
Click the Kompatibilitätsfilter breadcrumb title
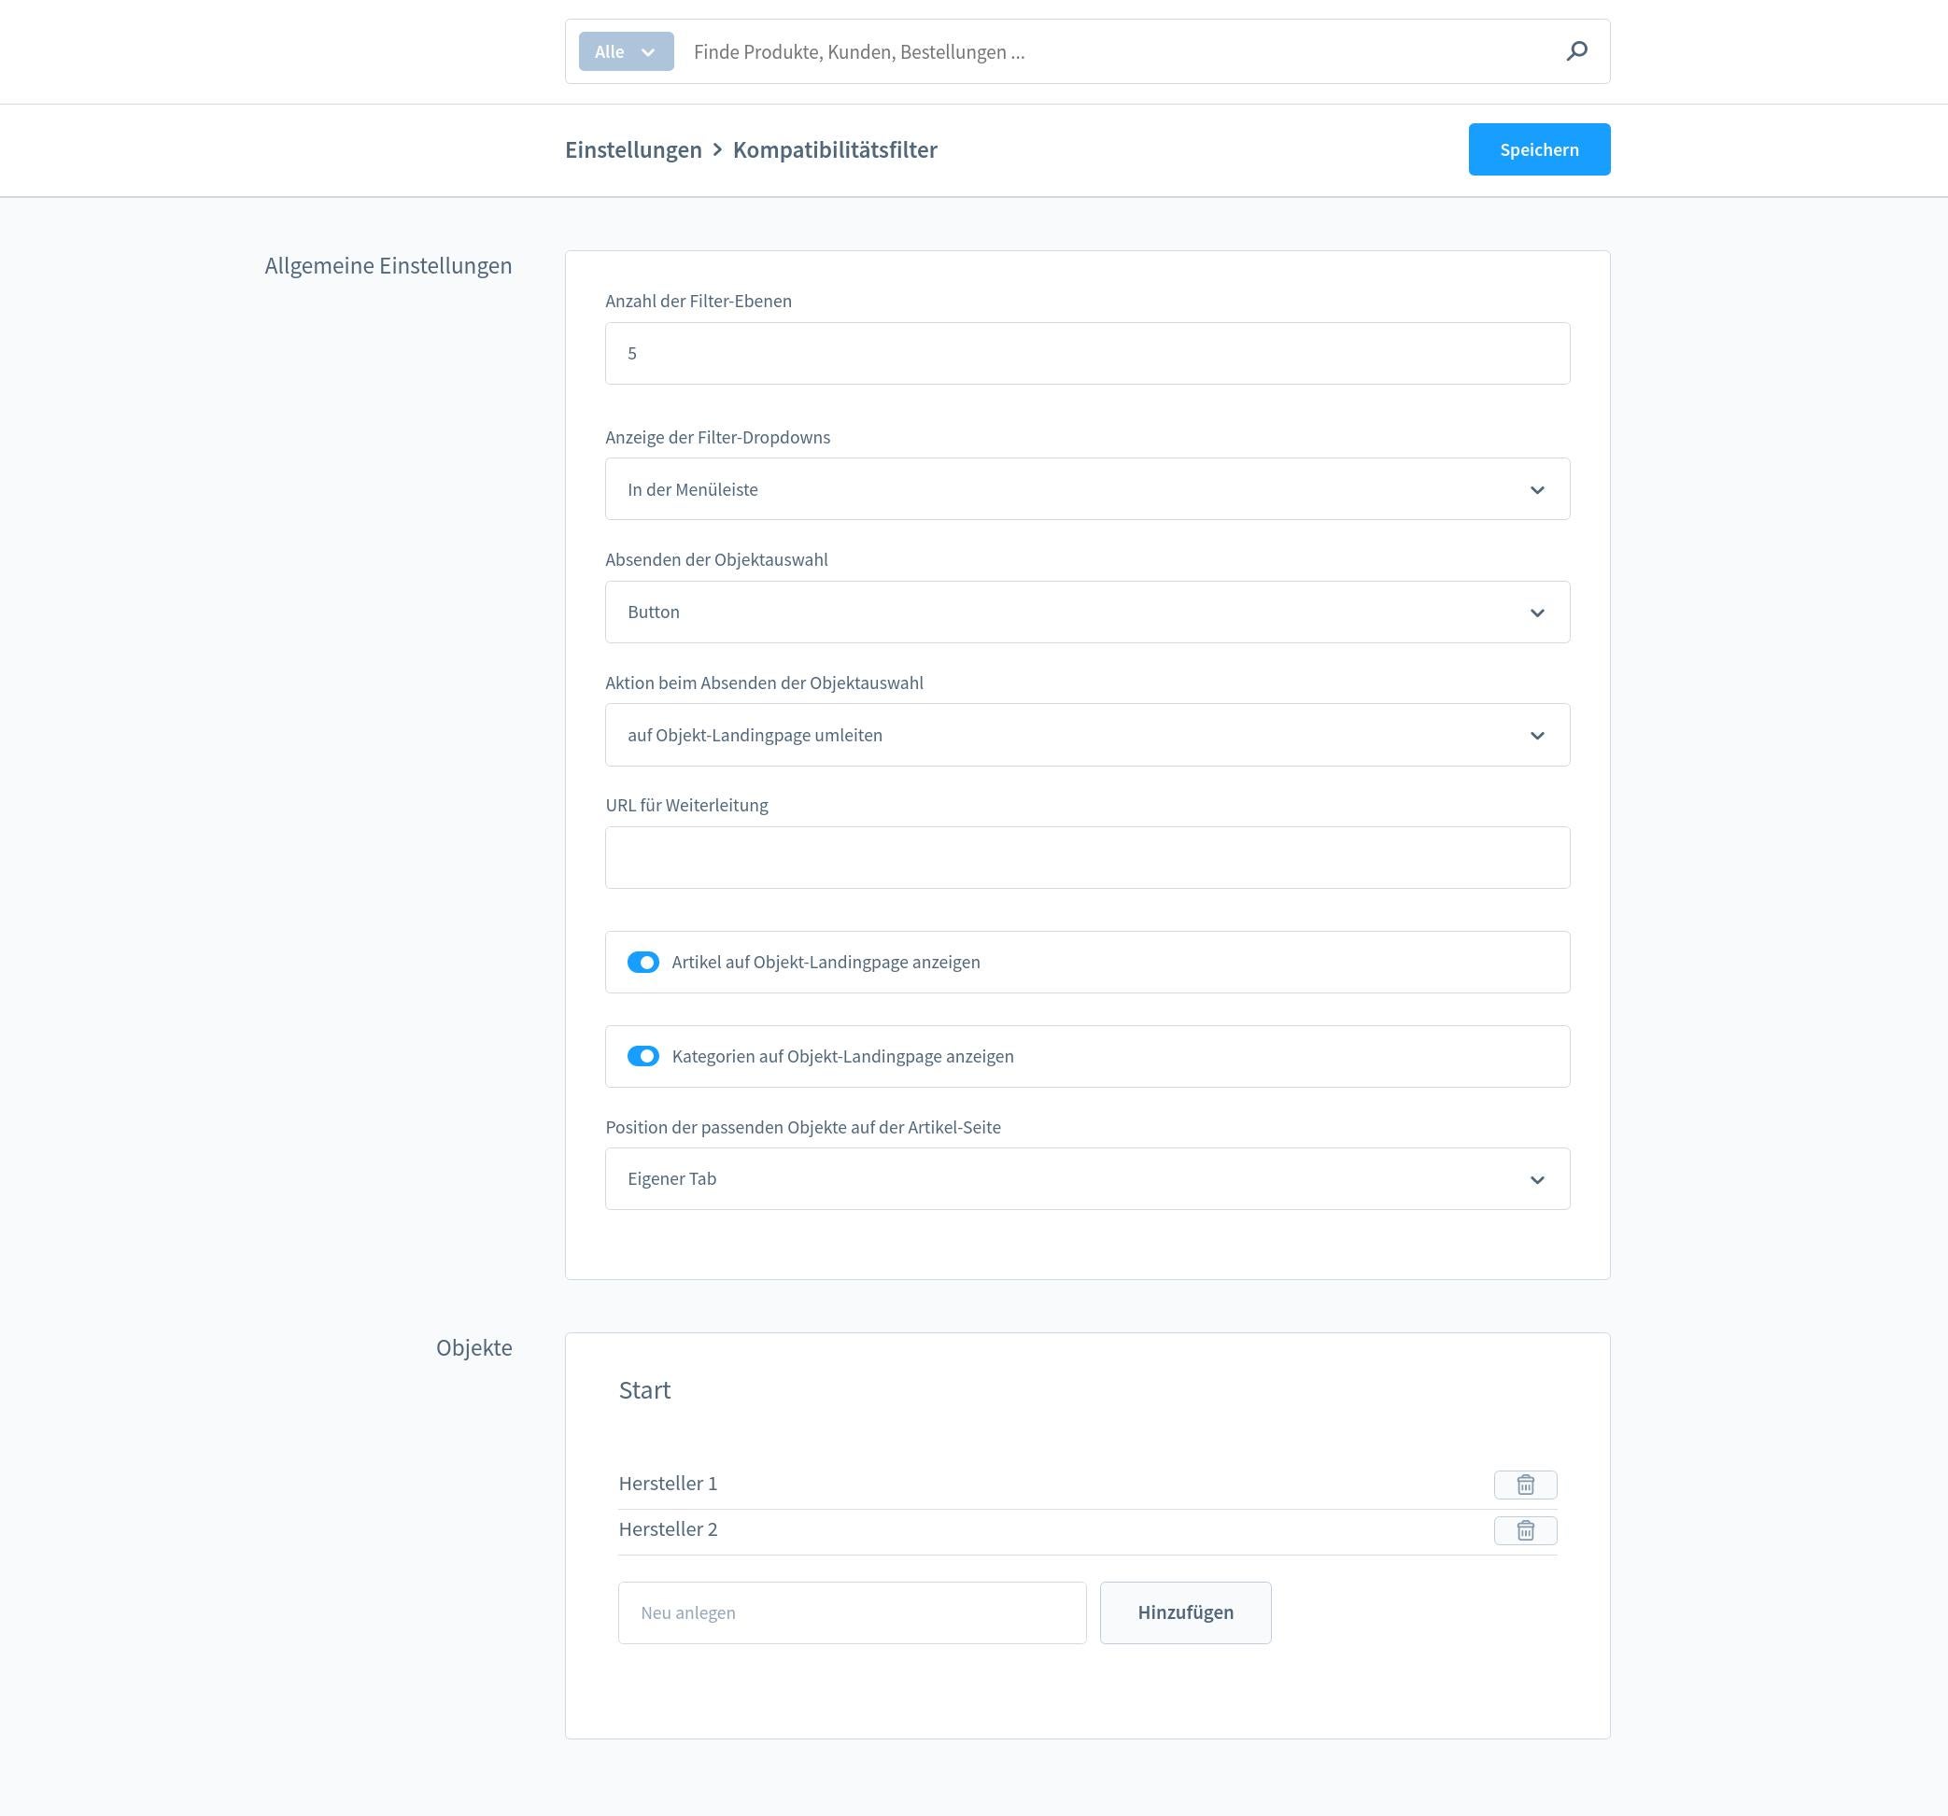834,150
